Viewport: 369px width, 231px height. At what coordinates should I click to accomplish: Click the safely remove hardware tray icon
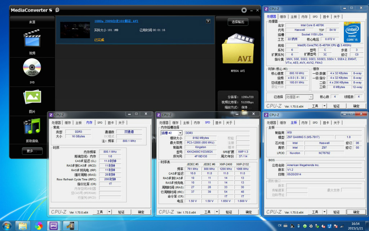pos(317,226)
